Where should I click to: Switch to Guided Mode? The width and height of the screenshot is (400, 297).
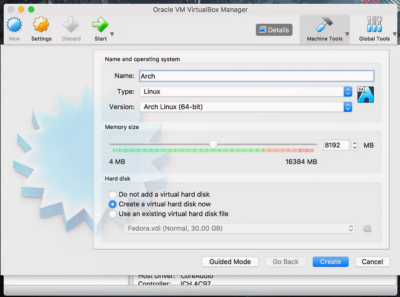(230, 262)
